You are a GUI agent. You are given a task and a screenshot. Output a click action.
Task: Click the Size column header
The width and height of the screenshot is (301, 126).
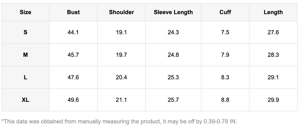click(26, 12)
